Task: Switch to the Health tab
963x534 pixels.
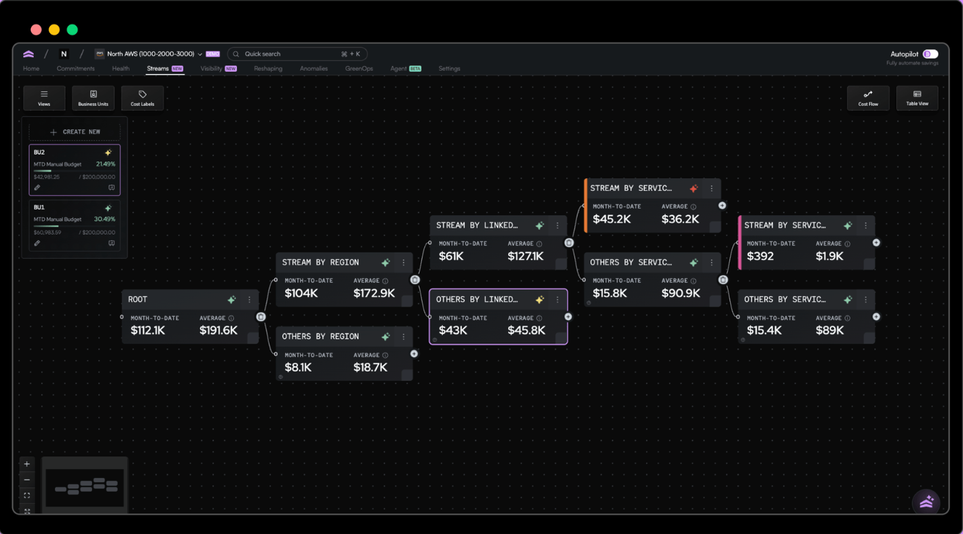Action: tap(120, 69)
